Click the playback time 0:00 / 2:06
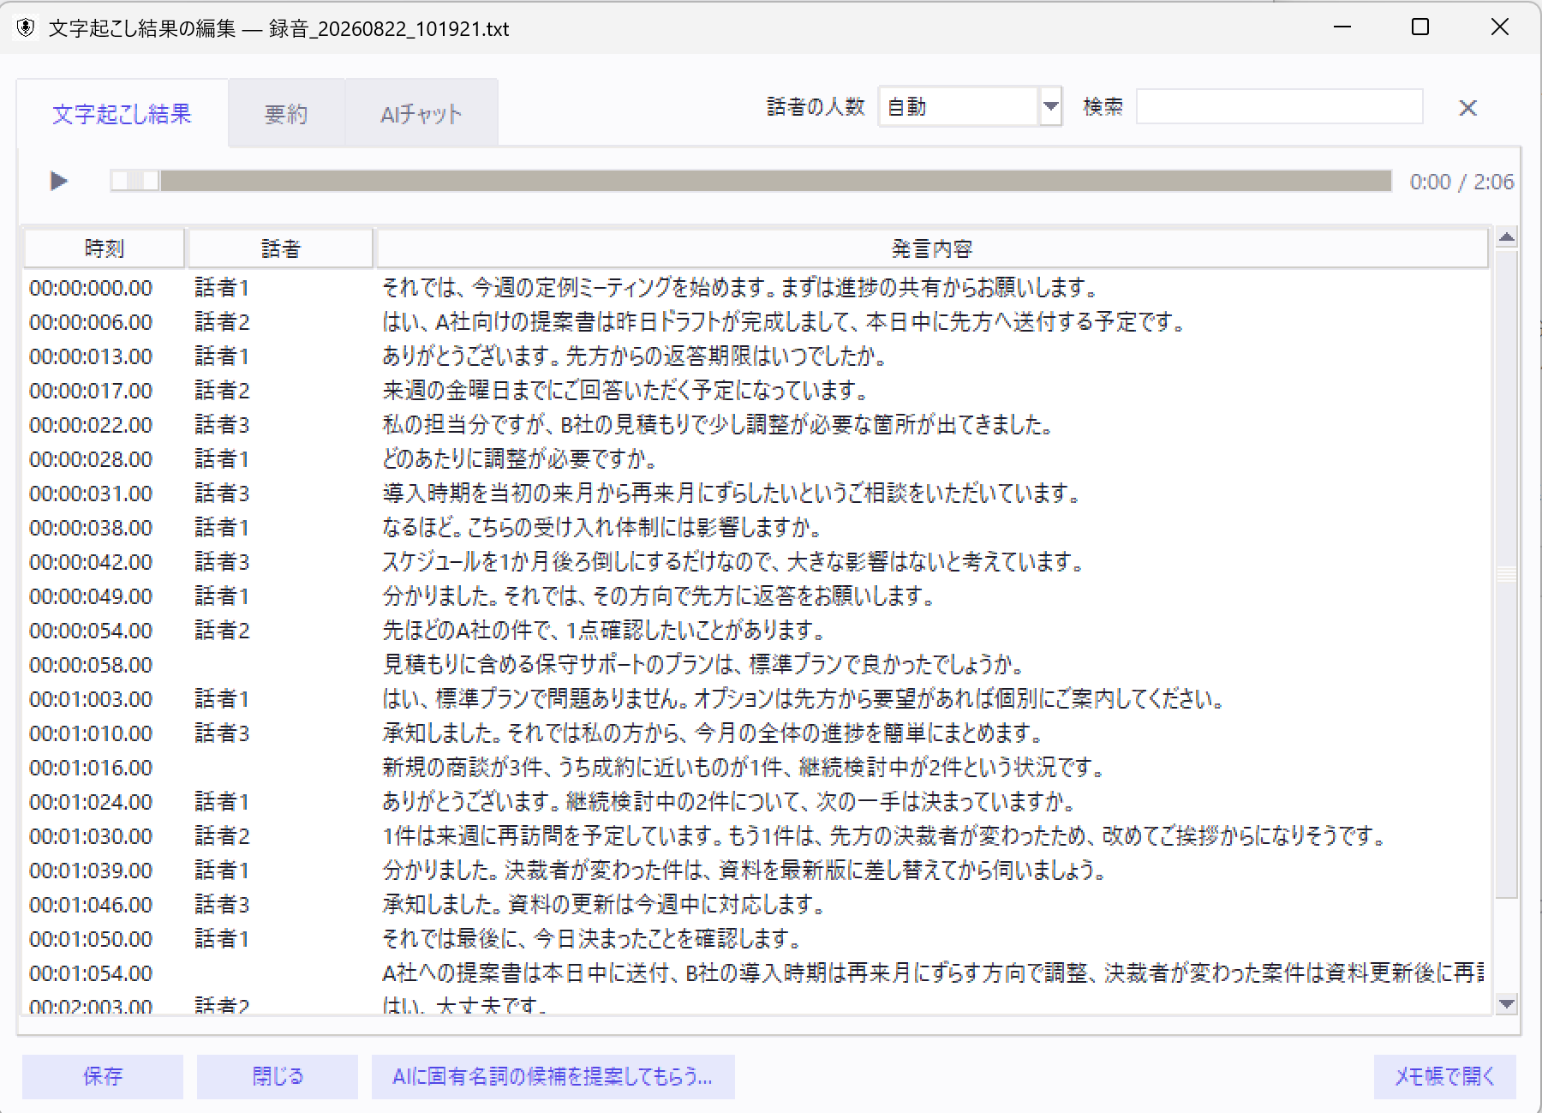This screenshot has width=1542, height=1113. pos(1461,182)
